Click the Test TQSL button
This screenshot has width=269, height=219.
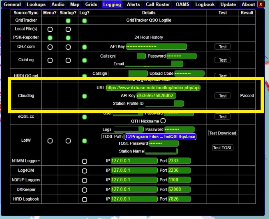click(223, 148)
